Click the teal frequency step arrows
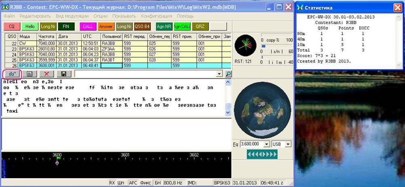 tap(262, 154)
